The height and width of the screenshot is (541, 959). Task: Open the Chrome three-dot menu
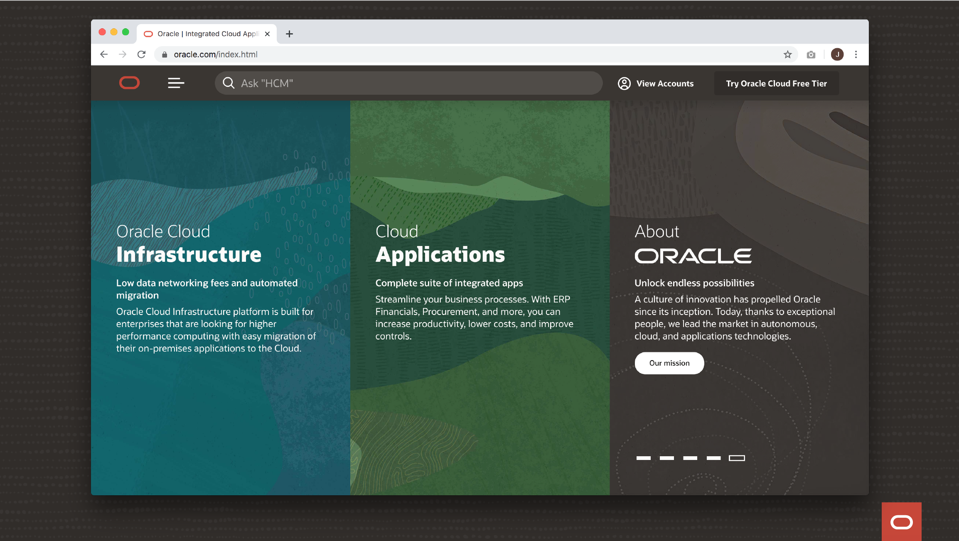pyautogui.click(x=856, y=54)
